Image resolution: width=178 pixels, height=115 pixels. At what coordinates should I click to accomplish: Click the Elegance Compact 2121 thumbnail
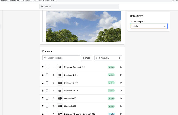tap(60, 67)
